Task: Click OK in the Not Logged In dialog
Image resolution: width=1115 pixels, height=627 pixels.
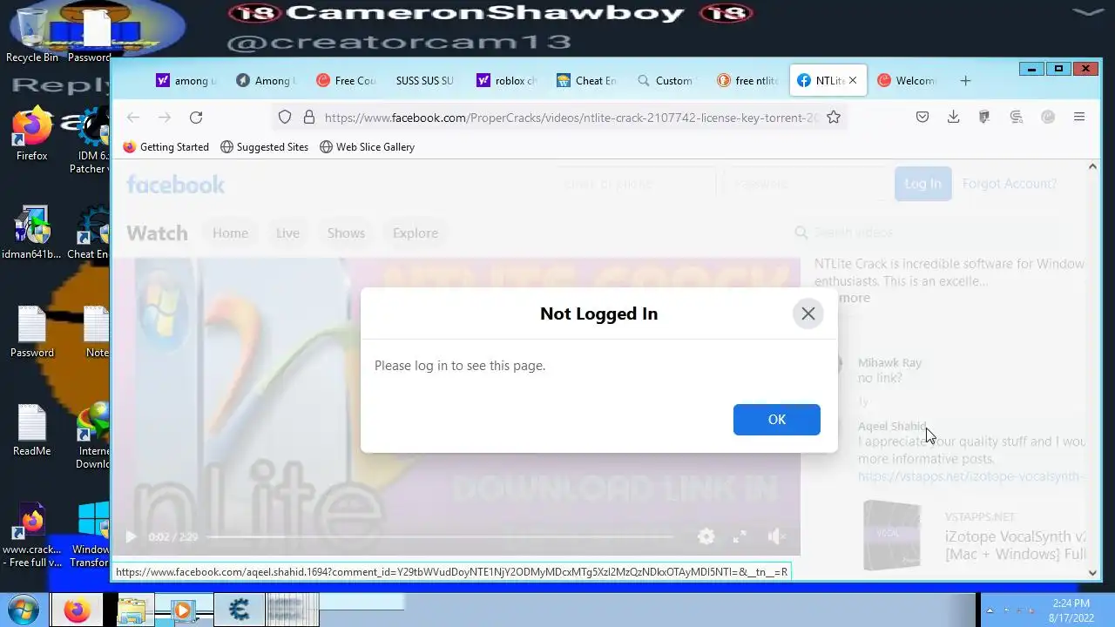Action: coord(776,420)
